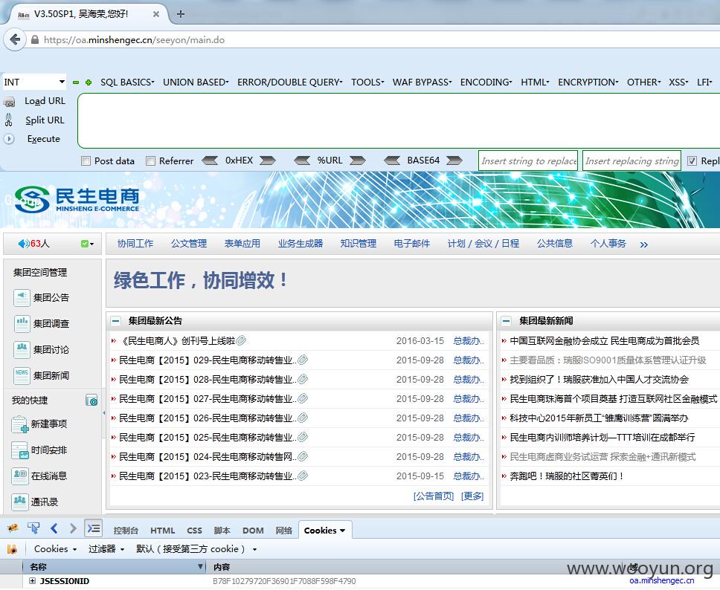Open the UNION BASED dropdown menu
Screen dimensions: 720x590
click(x=196, y=82)
